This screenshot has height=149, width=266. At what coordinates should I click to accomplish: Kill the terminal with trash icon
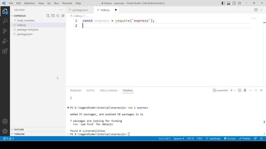coord(245,90)
